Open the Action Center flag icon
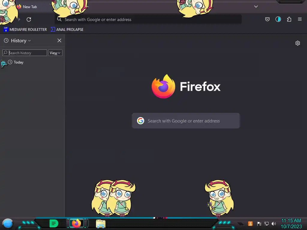307x230 pixels. coord(259,223)
